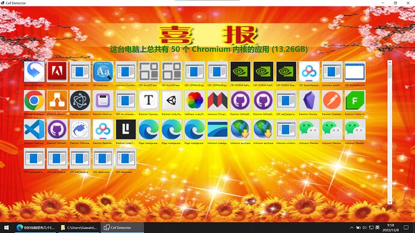Select the blue whale TutuQ icon
Viewport: 415px width, 233px height.
coord(80,130)
